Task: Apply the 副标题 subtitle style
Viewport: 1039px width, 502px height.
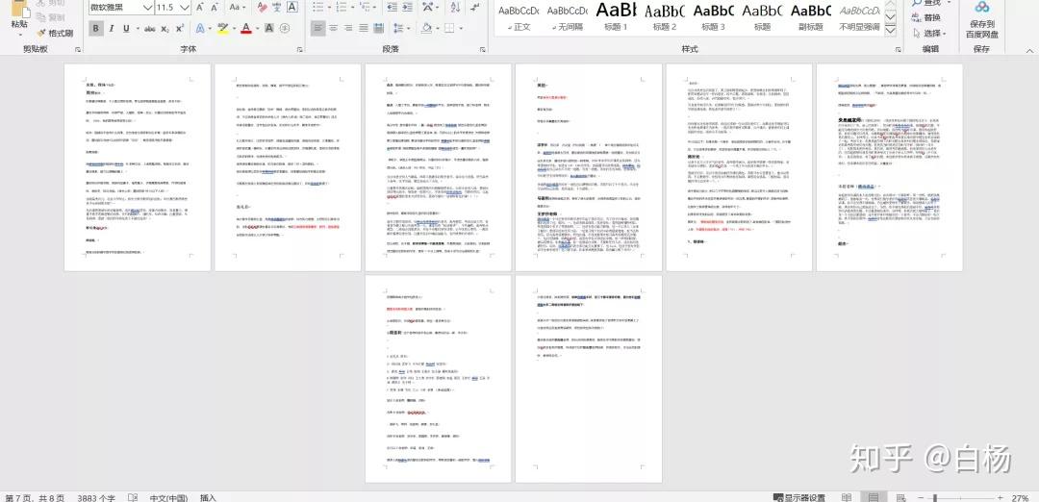Action: tap(810, 18)
